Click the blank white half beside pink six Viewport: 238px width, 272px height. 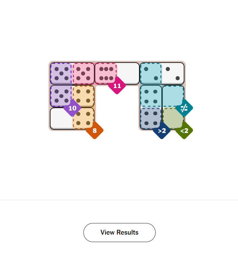[x=128, y=73]
